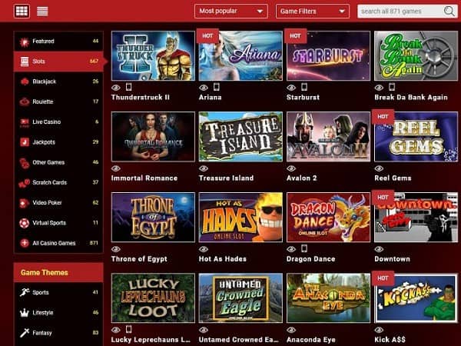Open All Casino Games list
The image size is (461, 346).
point(58,243)
